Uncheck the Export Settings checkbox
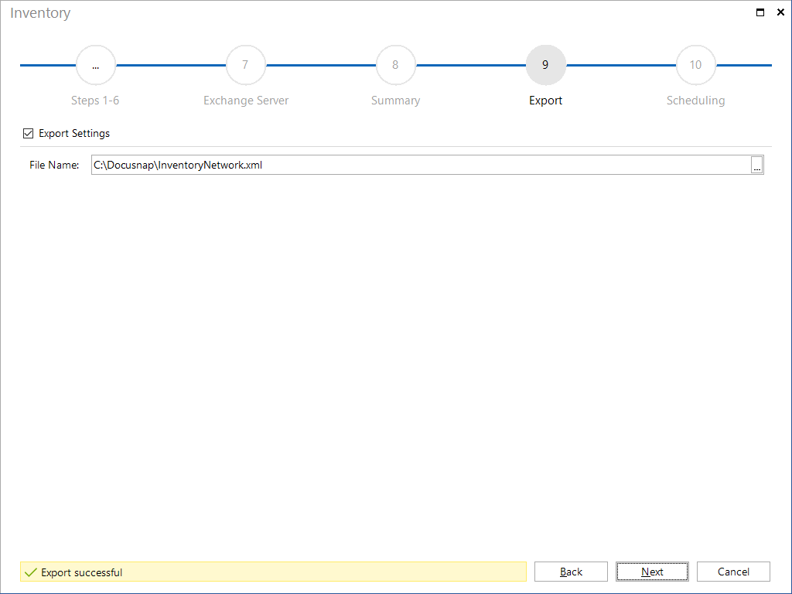Image resolution: width=792 pixels, height=594 pixels. tap(29, 133)
